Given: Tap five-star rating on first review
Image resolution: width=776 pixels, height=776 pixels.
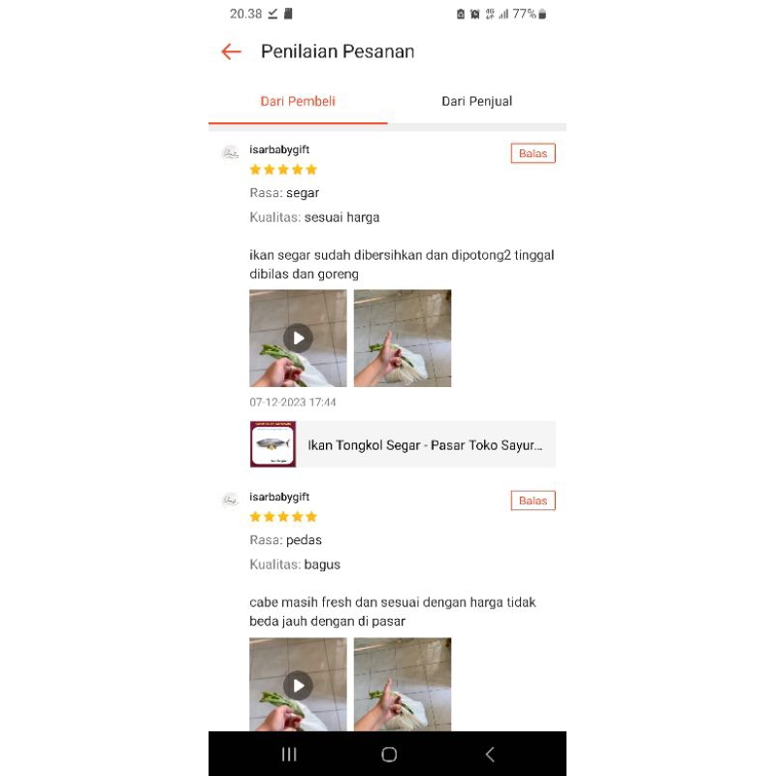Looking at the screenshot, I should click(283, 170).
